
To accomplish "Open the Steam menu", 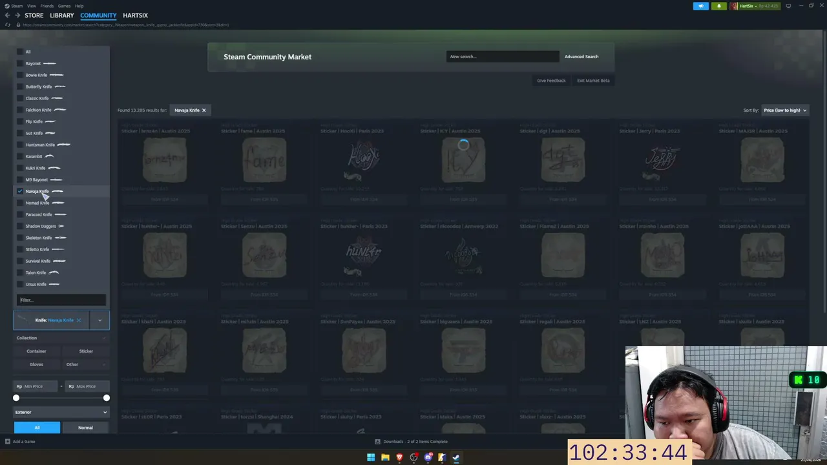I will [x=17, y=6].
